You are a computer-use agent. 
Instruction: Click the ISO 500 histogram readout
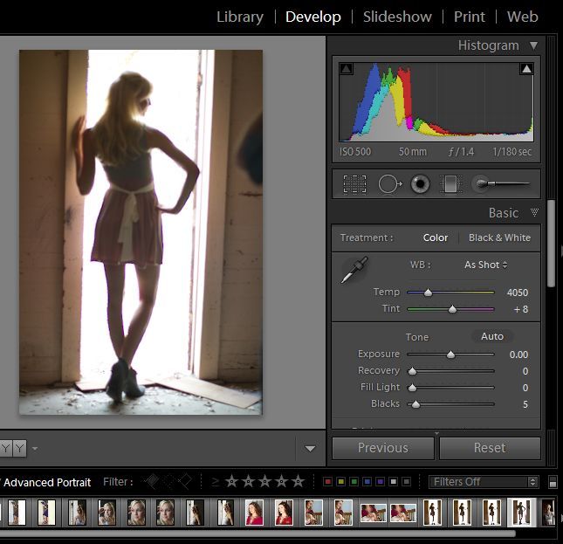[355, 152]
